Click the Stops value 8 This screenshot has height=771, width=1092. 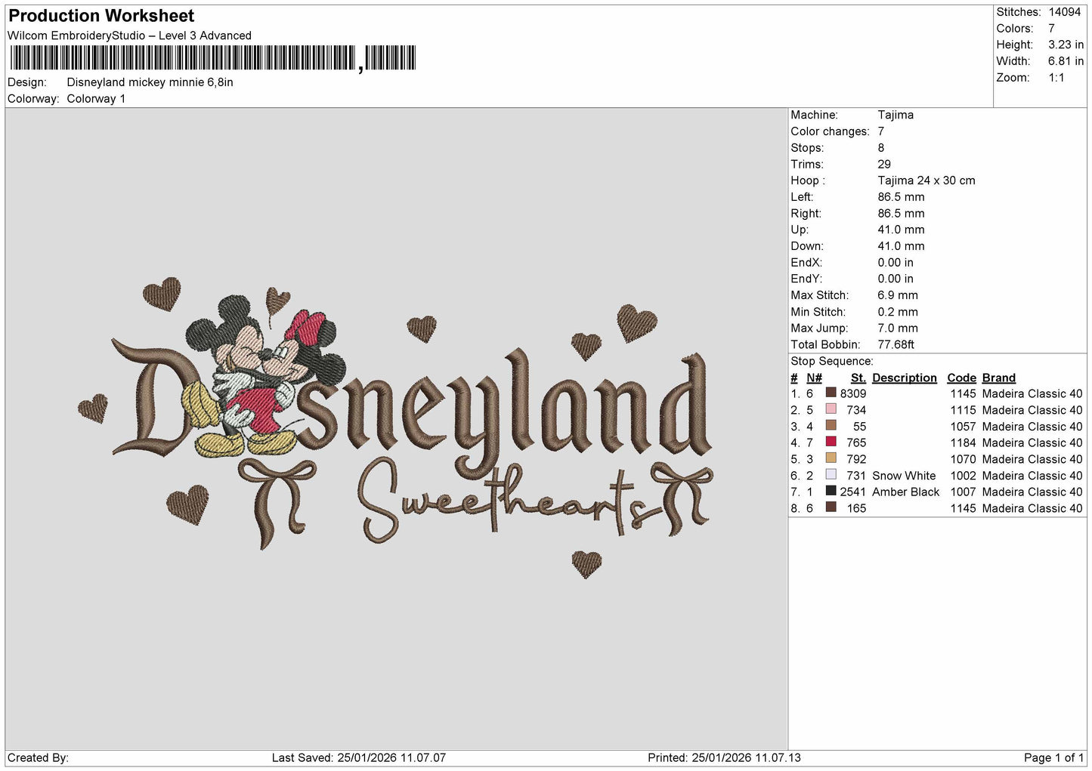(881, 148)
